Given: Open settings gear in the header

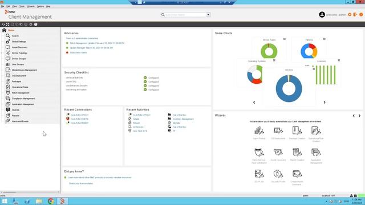Looking at the screenshot, I should [x=350, y=15].
